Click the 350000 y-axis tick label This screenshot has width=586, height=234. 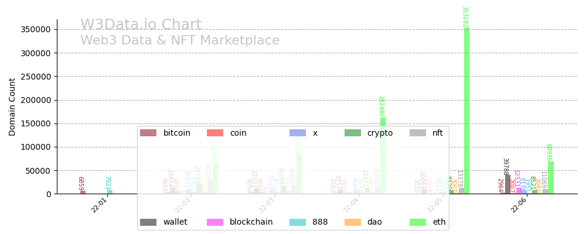[34, 29]
